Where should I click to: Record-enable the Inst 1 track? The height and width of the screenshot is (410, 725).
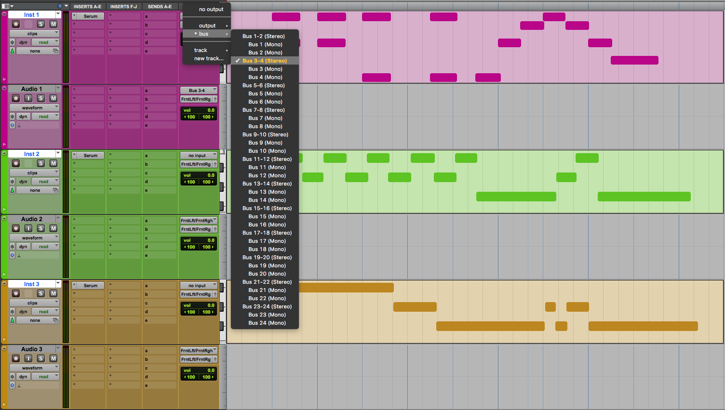pyautogui.click(x=16, y=24)
